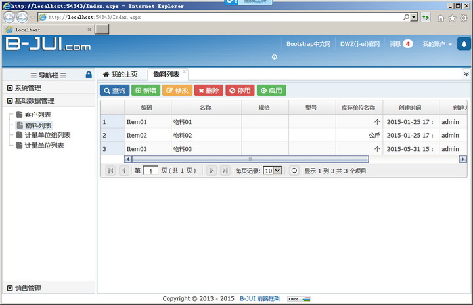This screenshot has width=473, height=305.
Task: Click the browser Back arrow button
Action: (x=9, y=18)
